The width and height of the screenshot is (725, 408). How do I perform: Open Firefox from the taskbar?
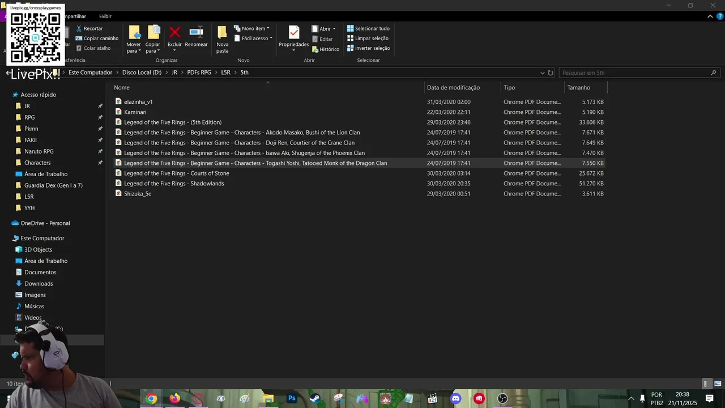point(174,399)
